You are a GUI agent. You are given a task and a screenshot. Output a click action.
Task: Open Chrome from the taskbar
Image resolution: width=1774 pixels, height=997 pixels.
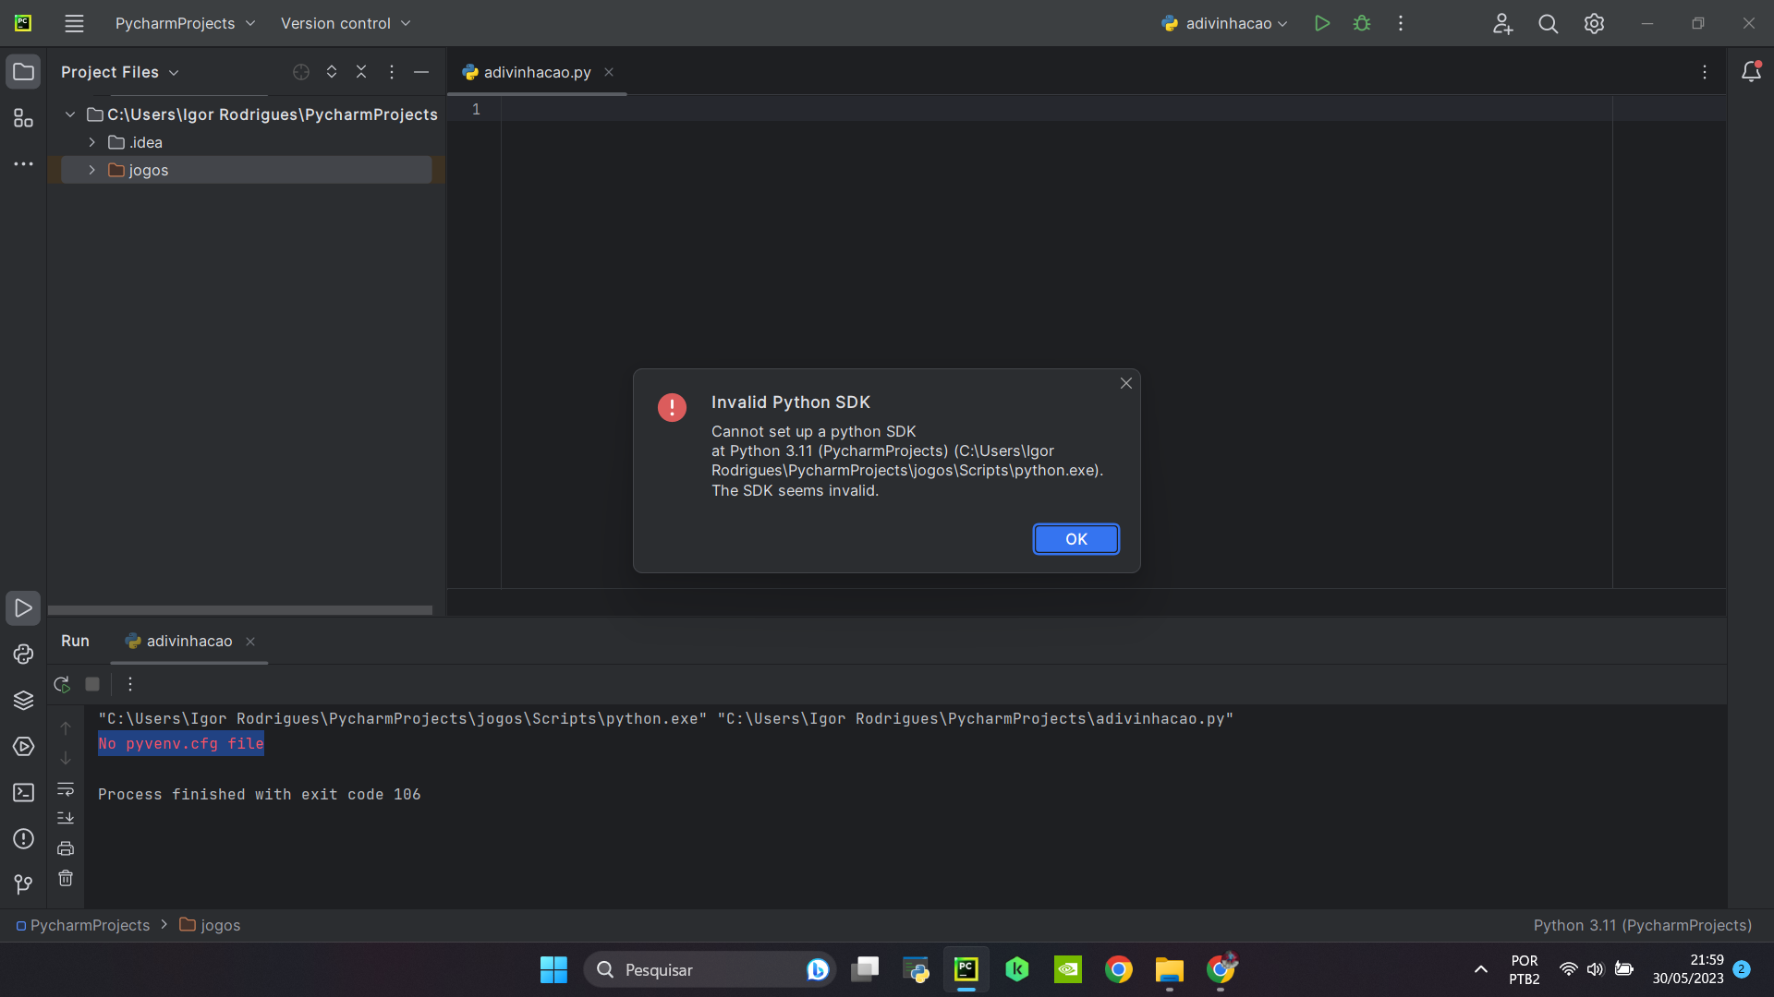coord(1118,969)
